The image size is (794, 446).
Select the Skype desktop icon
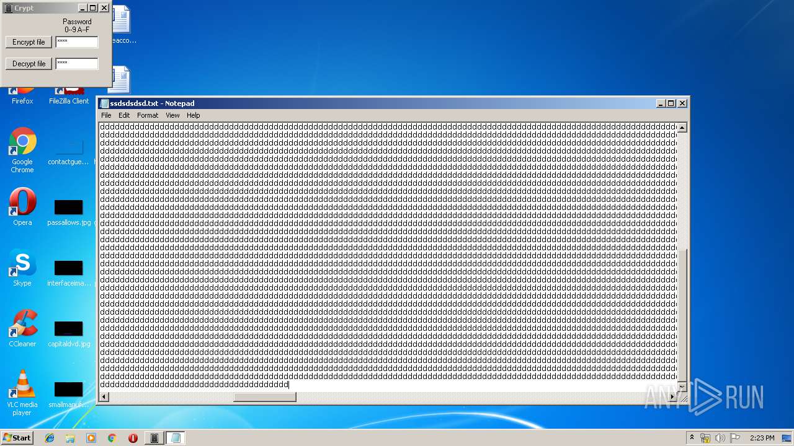coord(22,268)
